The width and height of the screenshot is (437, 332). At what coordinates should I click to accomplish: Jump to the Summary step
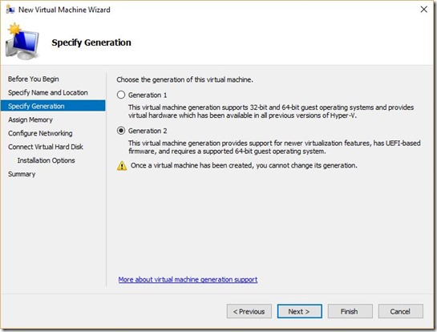tap(22, 174)
